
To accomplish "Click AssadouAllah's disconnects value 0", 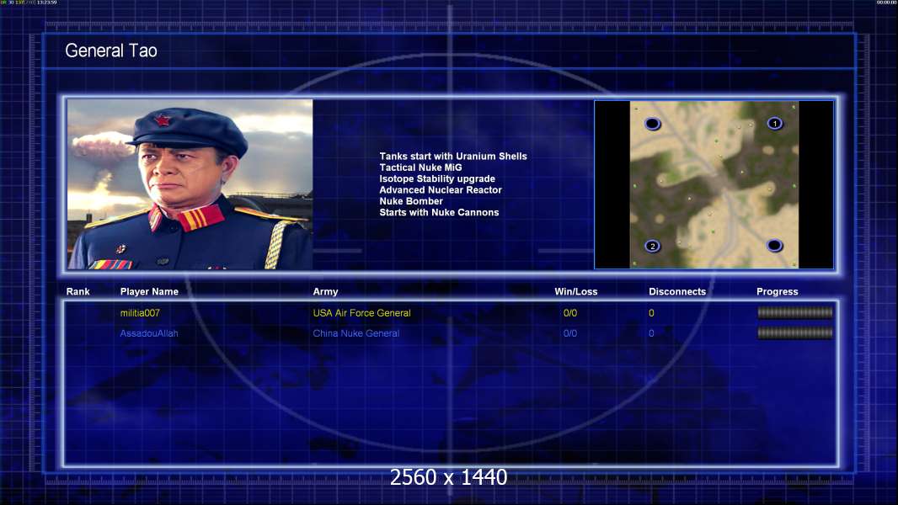I will click(651, 333).
